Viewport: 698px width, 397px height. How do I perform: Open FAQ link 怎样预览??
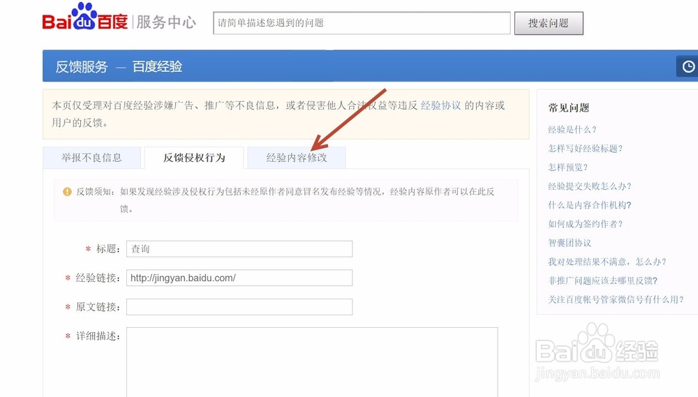[567, 167]
